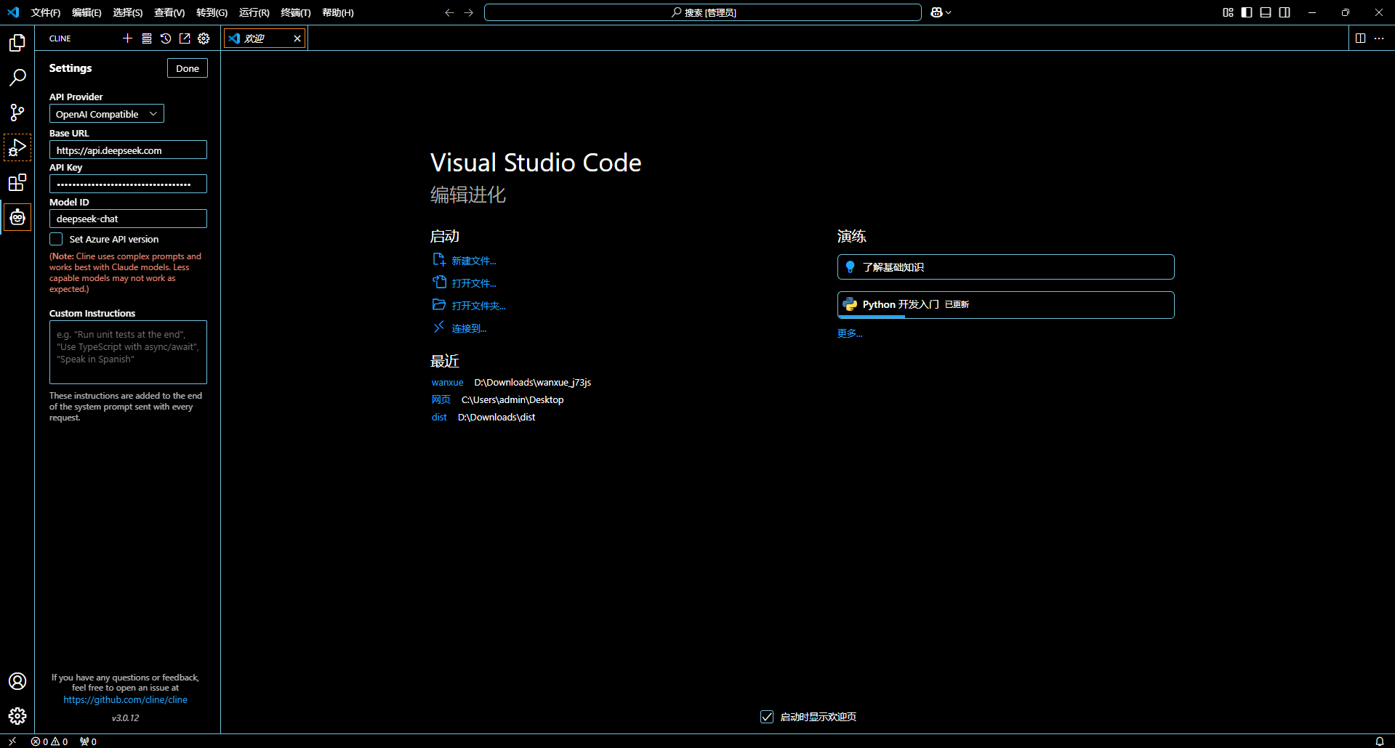
Task: Start a new Cline task with plus icon
Action: [x=128, y=38]
